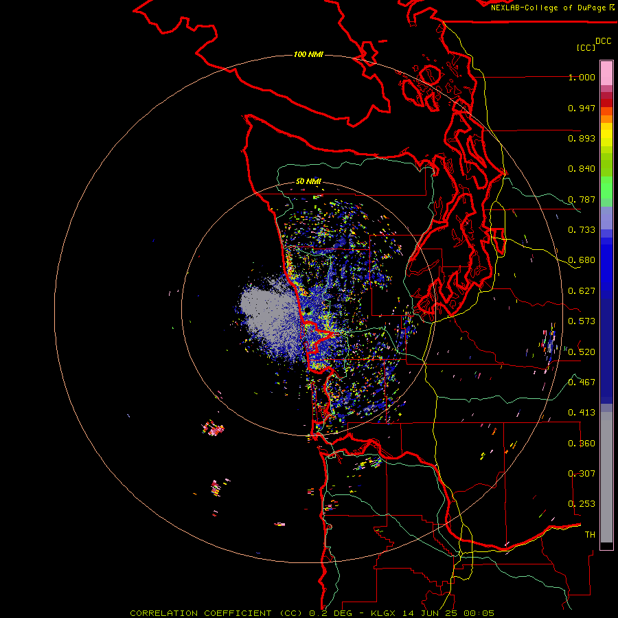Pick the red swatch on the color bar

606,103
